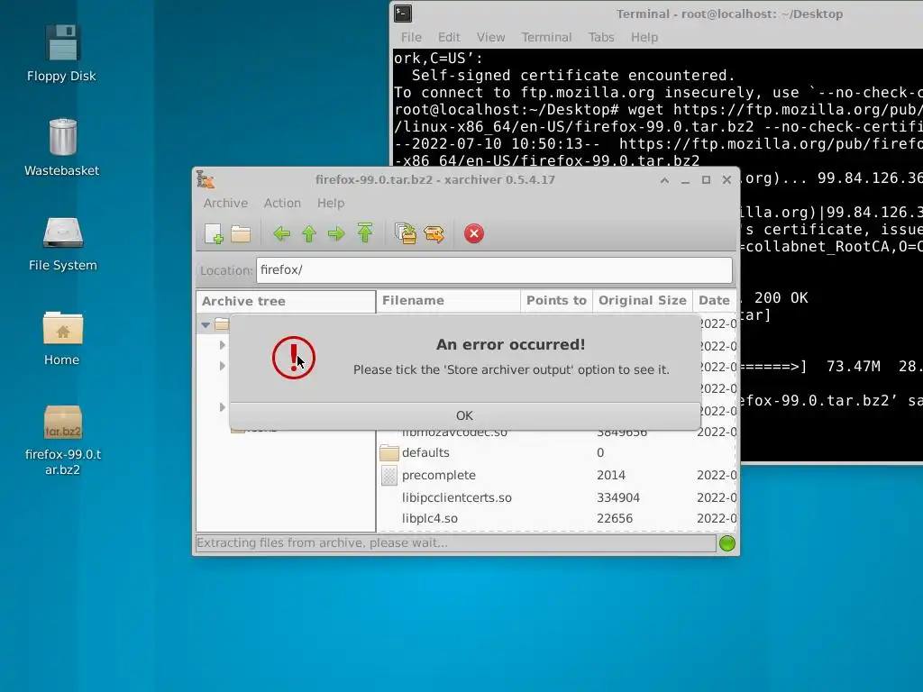
Task: Click the Archive tree header
Action: 286,301
